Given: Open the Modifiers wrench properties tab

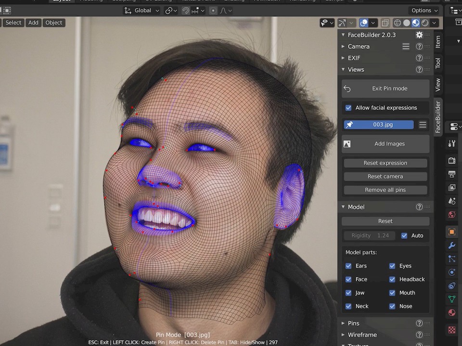Looking at the screenshot, I should pos(452,246).
